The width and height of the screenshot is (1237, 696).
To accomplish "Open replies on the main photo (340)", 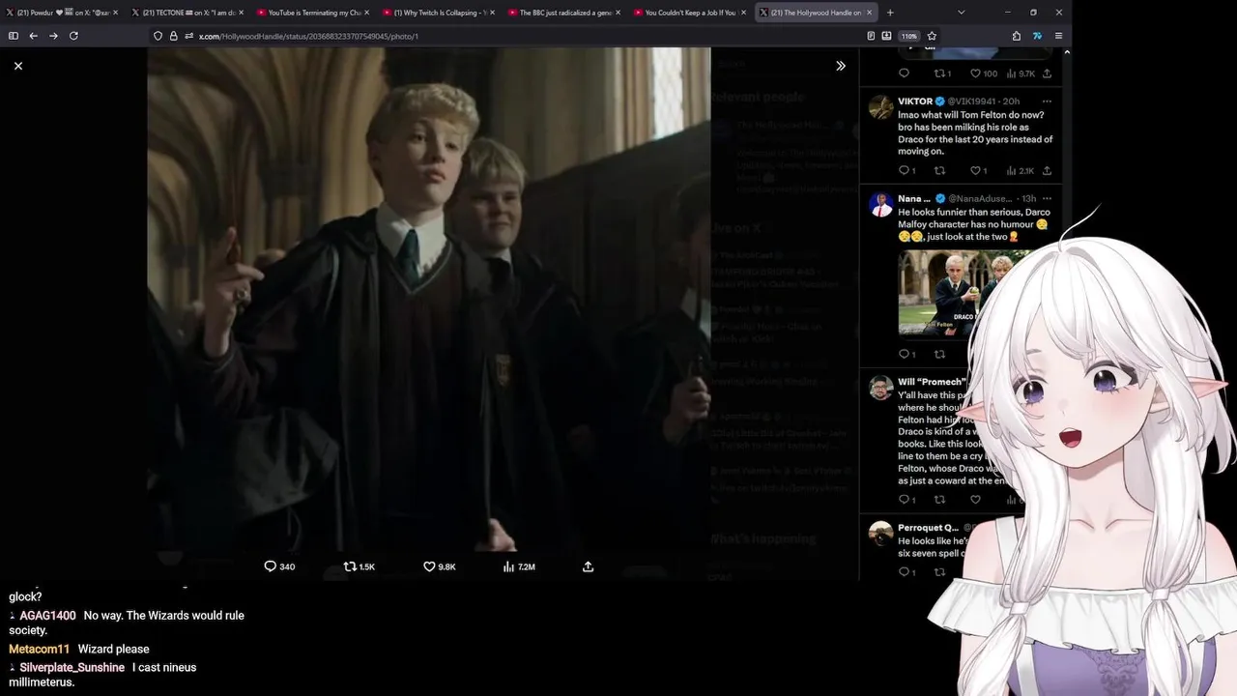I will point(279,566).
